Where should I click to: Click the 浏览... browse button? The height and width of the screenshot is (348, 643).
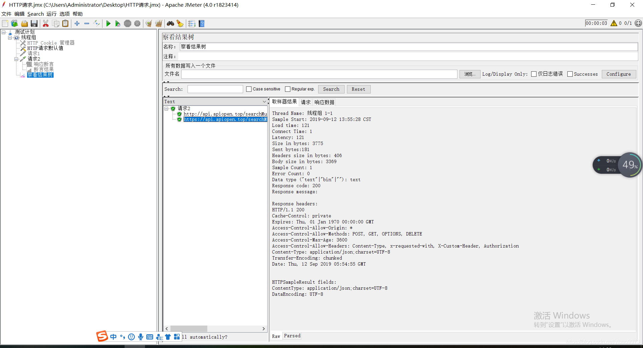[470, 74]
